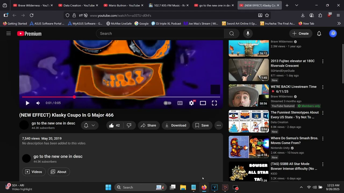Open options for SSBB All Star Mode video
The width and height of the screenshot is (344, 193).
point(323,164)
